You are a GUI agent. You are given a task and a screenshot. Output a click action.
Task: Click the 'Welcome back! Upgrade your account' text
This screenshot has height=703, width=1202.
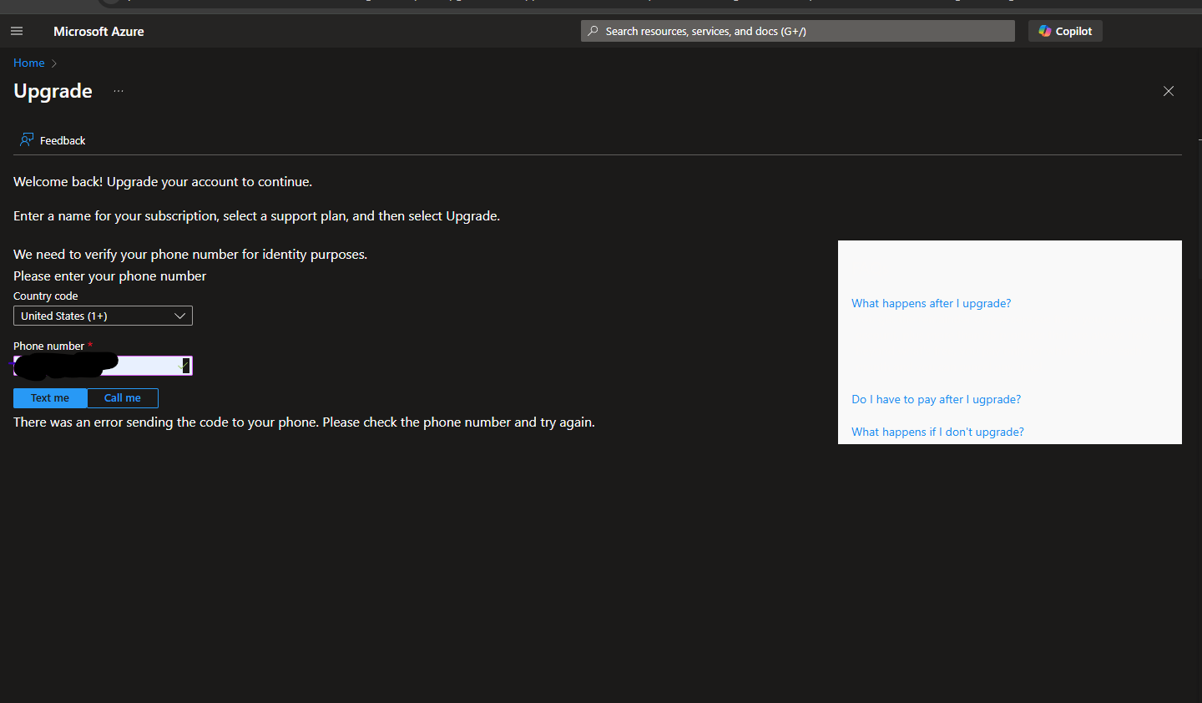pos(163,182)
